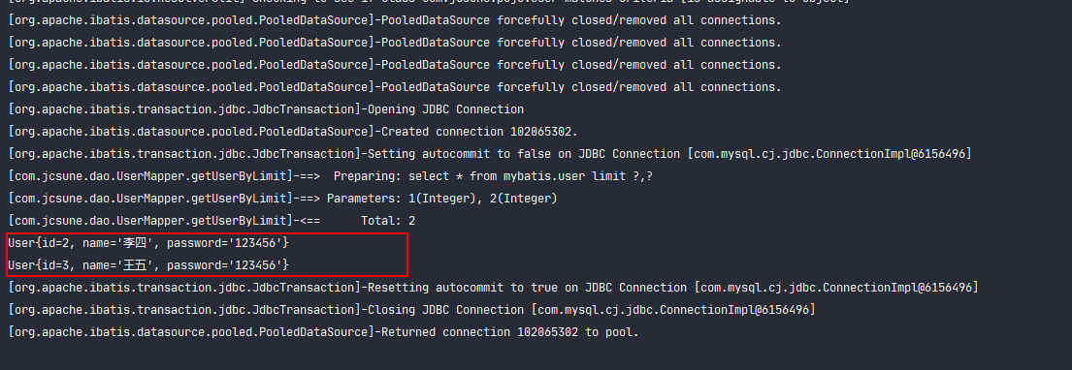Click the Total: 2 result line

pyautogui.click(x=211, y=221)
